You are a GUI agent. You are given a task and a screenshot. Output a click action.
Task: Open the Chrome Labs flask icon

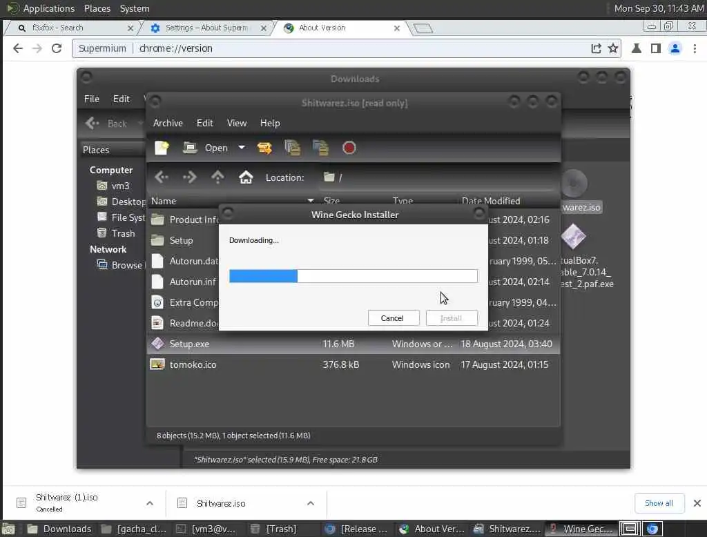(636, 48)
